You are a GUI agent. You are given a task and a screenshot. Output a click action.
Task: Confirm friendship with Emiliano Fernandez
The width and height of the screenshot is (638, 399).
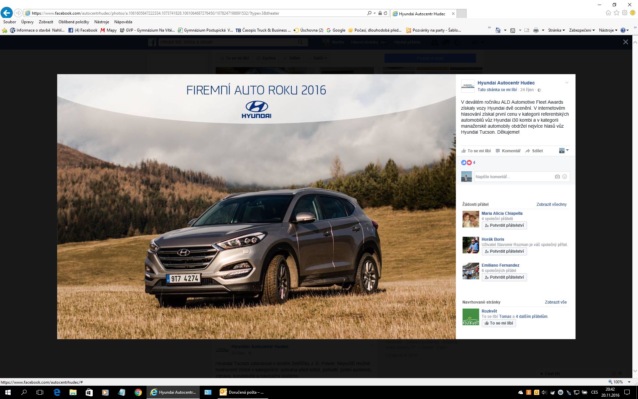pos(504,277)
